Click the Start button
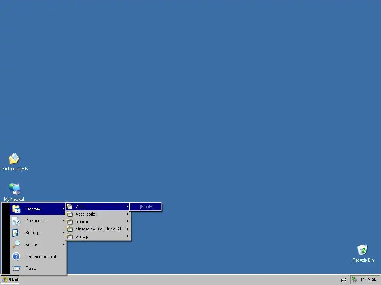Viewport: 381px width, 285px height. pos(10,280)
